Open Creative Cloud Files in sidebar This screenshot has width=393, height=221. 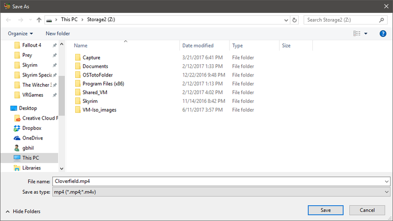[39, 118]
